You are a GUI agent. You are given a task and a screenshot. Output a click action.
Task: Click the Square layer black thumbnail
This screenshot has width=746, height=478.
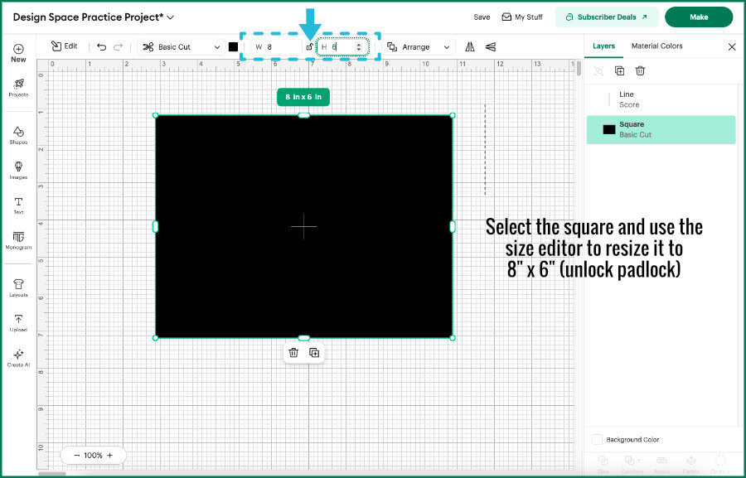tap(609, 129)
